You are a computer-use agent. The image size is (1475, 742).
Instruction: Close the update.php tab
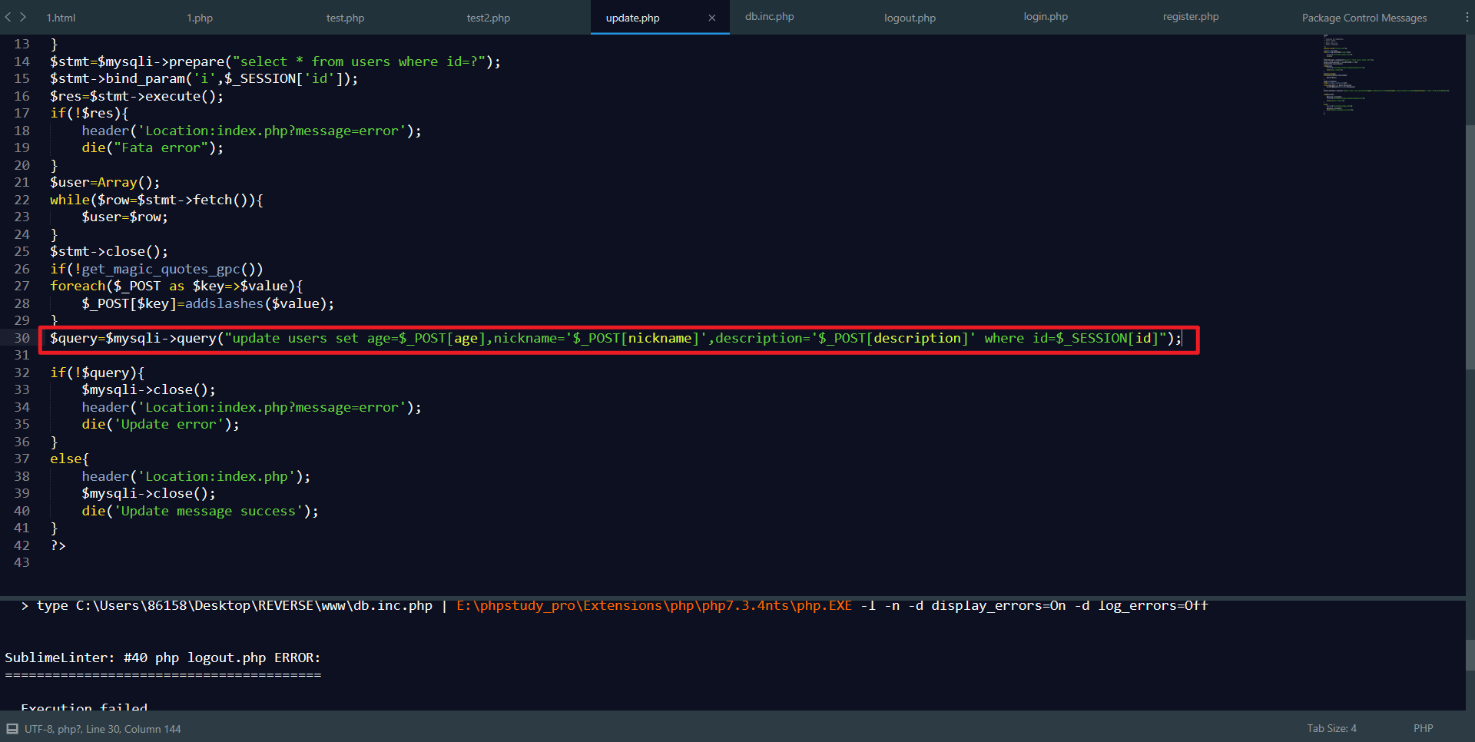712,18
